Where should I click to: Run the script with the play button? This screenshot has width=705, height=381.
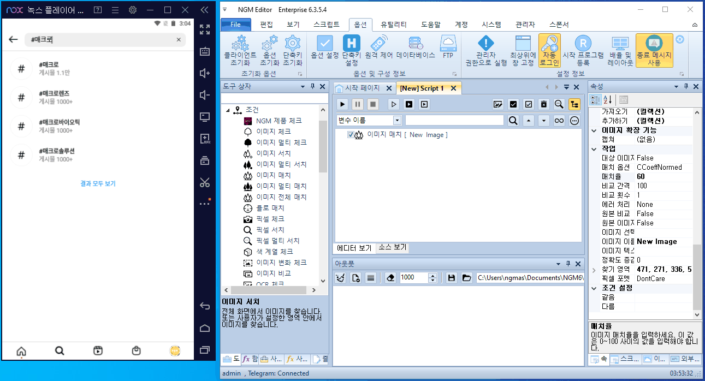tap(342, 104)
